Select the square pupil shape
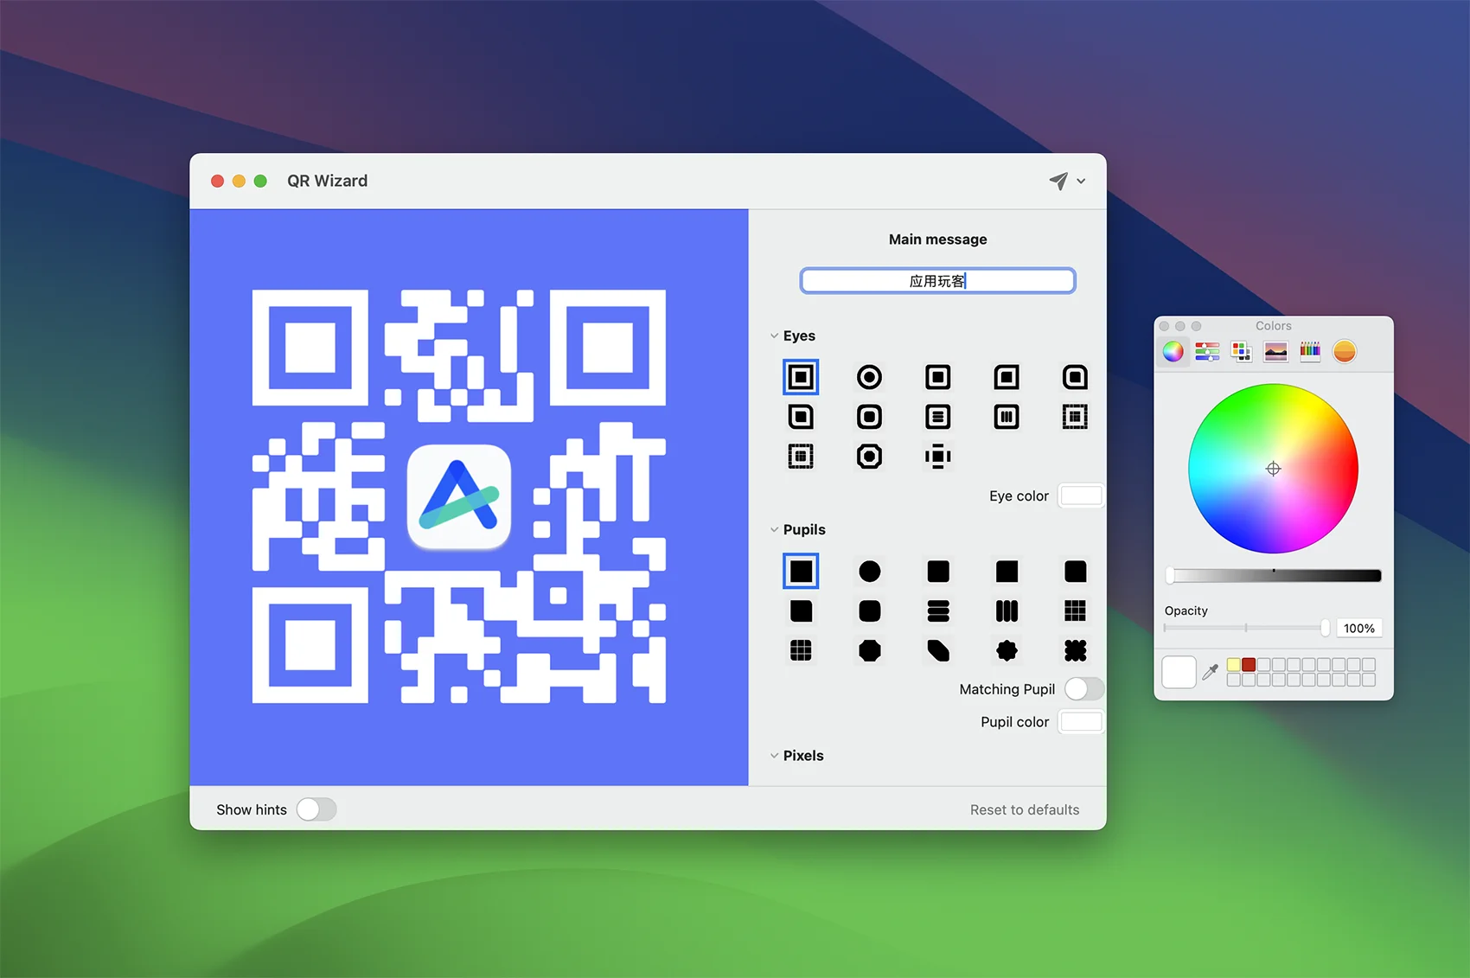Viewport: 1470px width, 978px height. pos(801,572)
